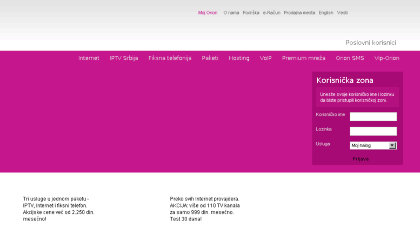Image resolution: width=420 pixels, height=228 pixels.
Task: Select Fiksna telefonija in the navigation
Action: (170, 58)
